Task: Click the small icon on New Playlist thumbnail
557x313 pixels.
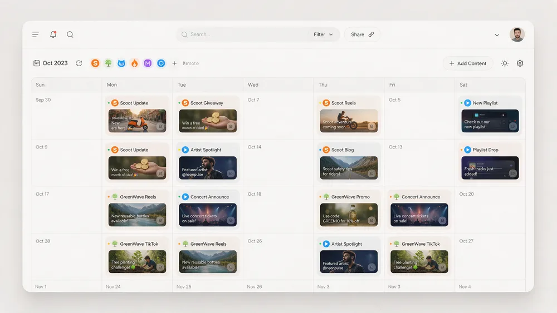Action: tap(513, 126)
